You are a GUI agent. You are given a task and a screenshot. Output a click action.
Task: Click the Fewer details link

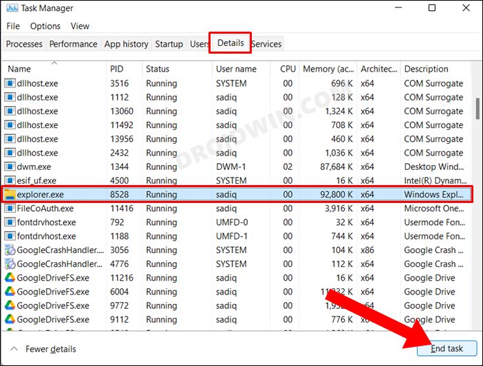(x=51, y=349)
